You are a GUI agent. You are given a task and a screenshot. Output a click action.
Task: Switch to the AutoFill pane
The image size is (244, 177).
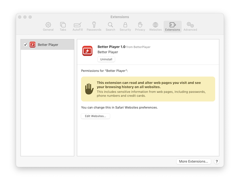(x=77, y=26)
